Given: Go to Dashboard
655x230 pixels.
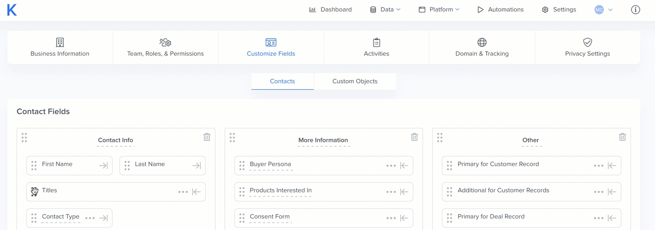Looking at the screenshot, I should (x=330, y=10).
